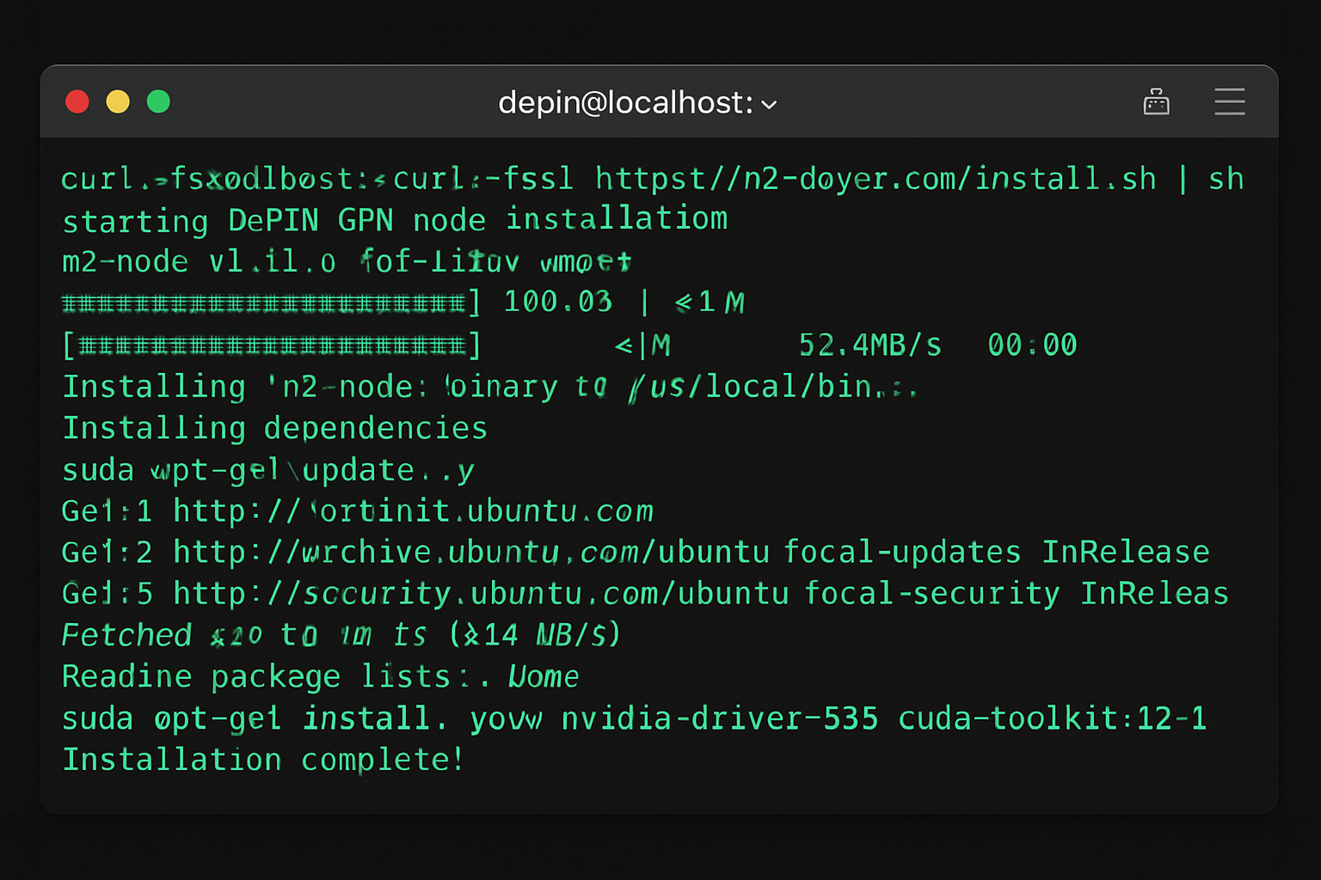Screen dimensions: 1321x880
Task: Click the red close traffic light
Action: point(77,101)
